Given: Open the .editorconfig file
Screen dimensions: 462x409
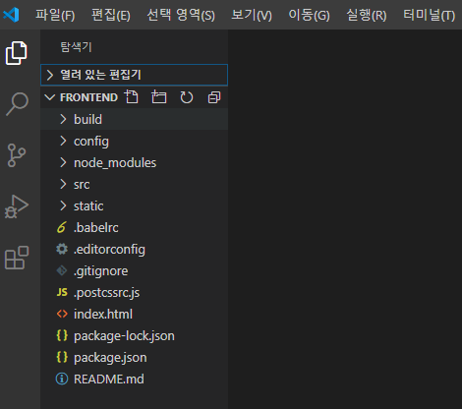Looking at the screenshot, I should [x=134, y=249].
